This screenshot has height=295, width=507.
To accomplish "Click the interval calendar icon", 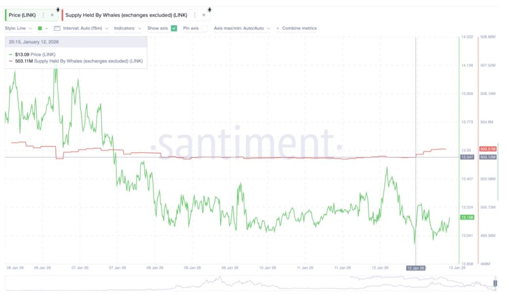I will (57, 28).
